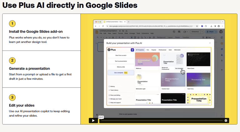This screenshot has width=240, height=132.
Task: Open Manage your team
Action: point(115,99)
